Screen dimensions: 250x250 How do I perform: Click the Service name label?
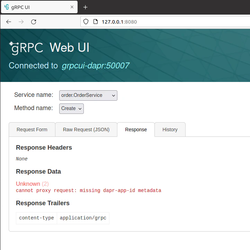pos(34,95)
